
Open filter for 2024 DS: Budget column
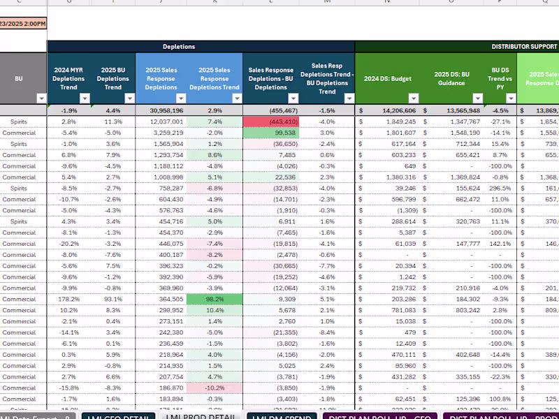414,98
